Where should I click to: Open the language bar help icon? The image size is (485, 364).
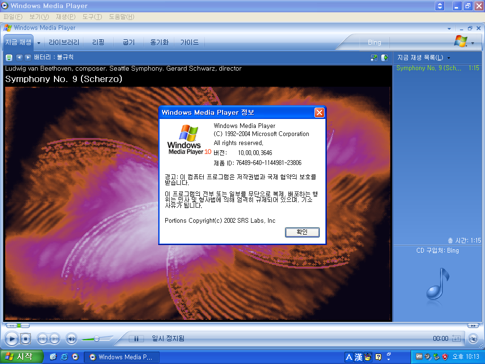[378, 357]
